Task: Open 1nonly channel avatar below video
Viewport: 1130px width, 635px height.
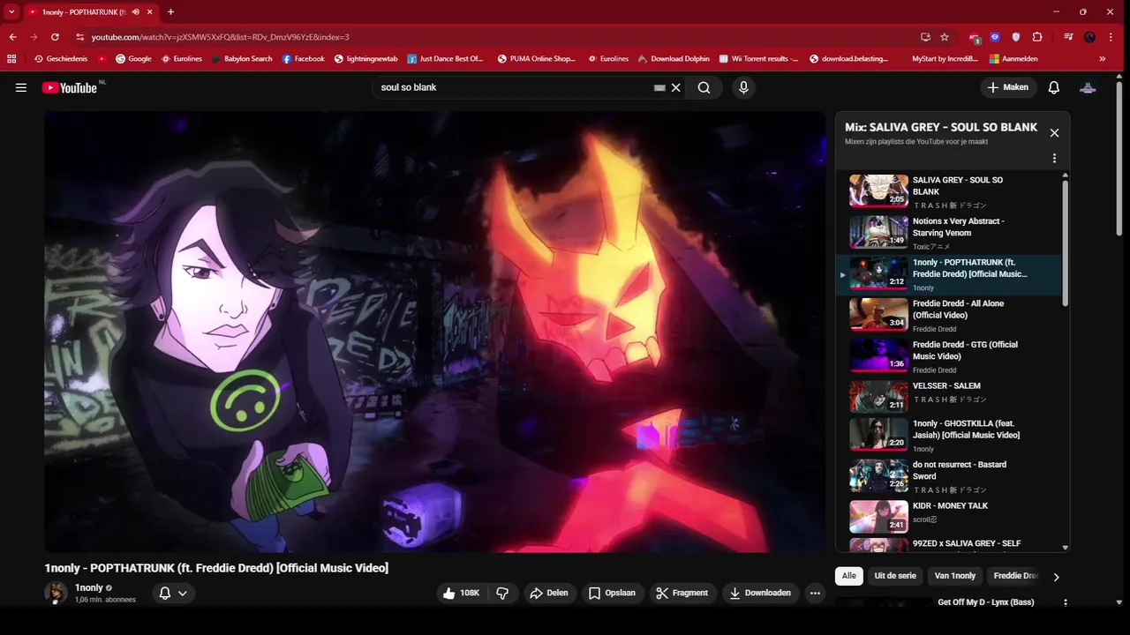Action: pyautogui.click(x=56, y=593)
